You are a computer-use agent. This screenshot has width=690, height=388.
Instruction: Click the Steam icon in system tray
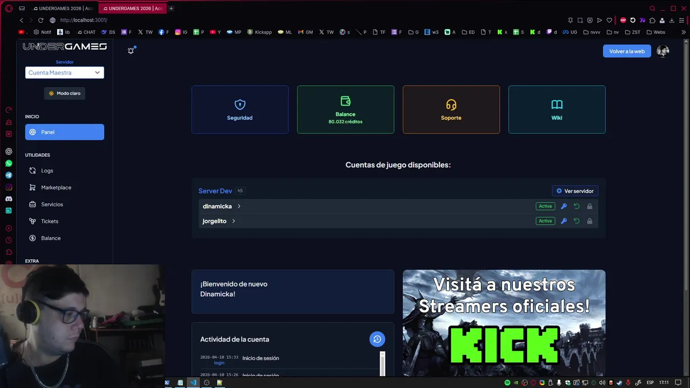pyautogui.click(x=619, y=383)
